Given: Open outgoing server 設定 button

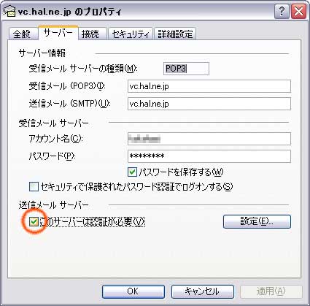Looking at the screenshot, I should coord(257,221).
